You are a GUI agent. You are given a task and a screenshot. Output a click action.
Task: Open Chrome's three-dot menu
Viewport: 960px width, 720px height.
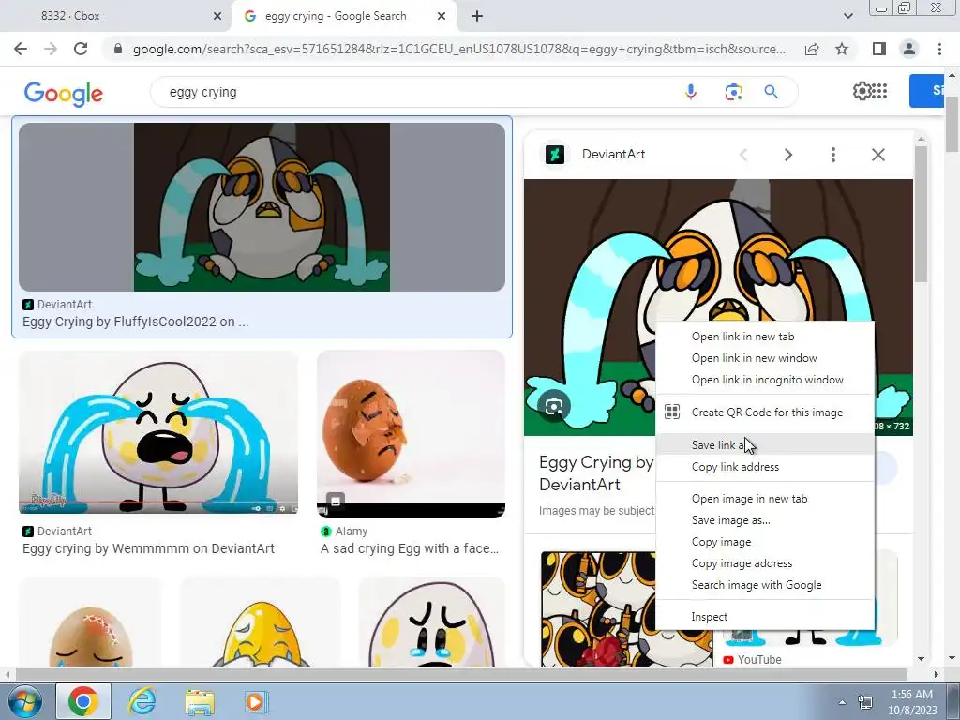coord(939,49)
